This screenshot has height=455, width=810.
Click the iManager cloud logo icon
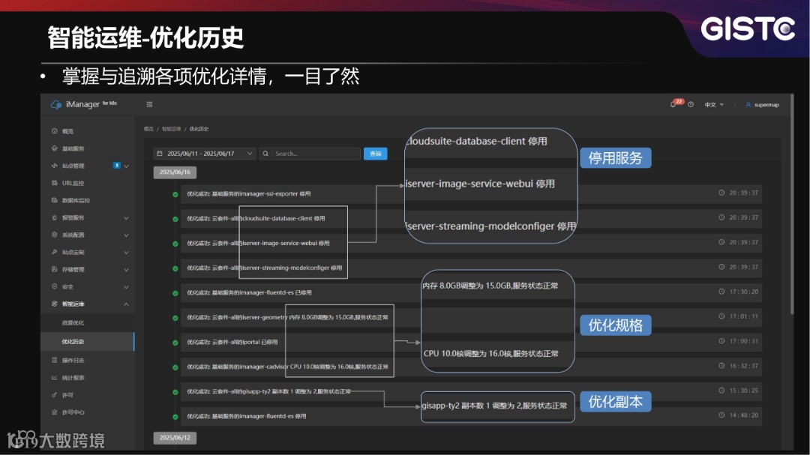[55, 104]
